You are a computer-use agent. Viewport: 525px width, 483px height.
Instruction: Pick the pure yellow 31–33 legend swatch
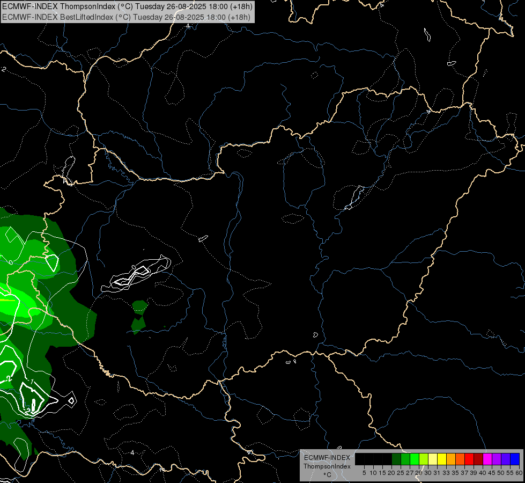click(x=442, y=459)
